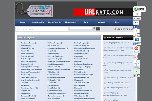Click the Google +1 button
The width and height of the screenshot is (152, 101).
pos(136,35)
